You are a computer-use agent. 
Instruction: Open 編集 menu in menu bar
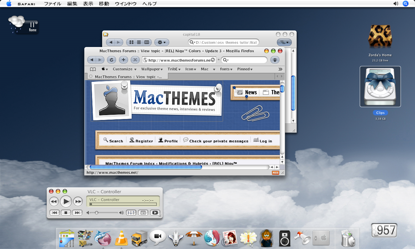pos(72,4)
